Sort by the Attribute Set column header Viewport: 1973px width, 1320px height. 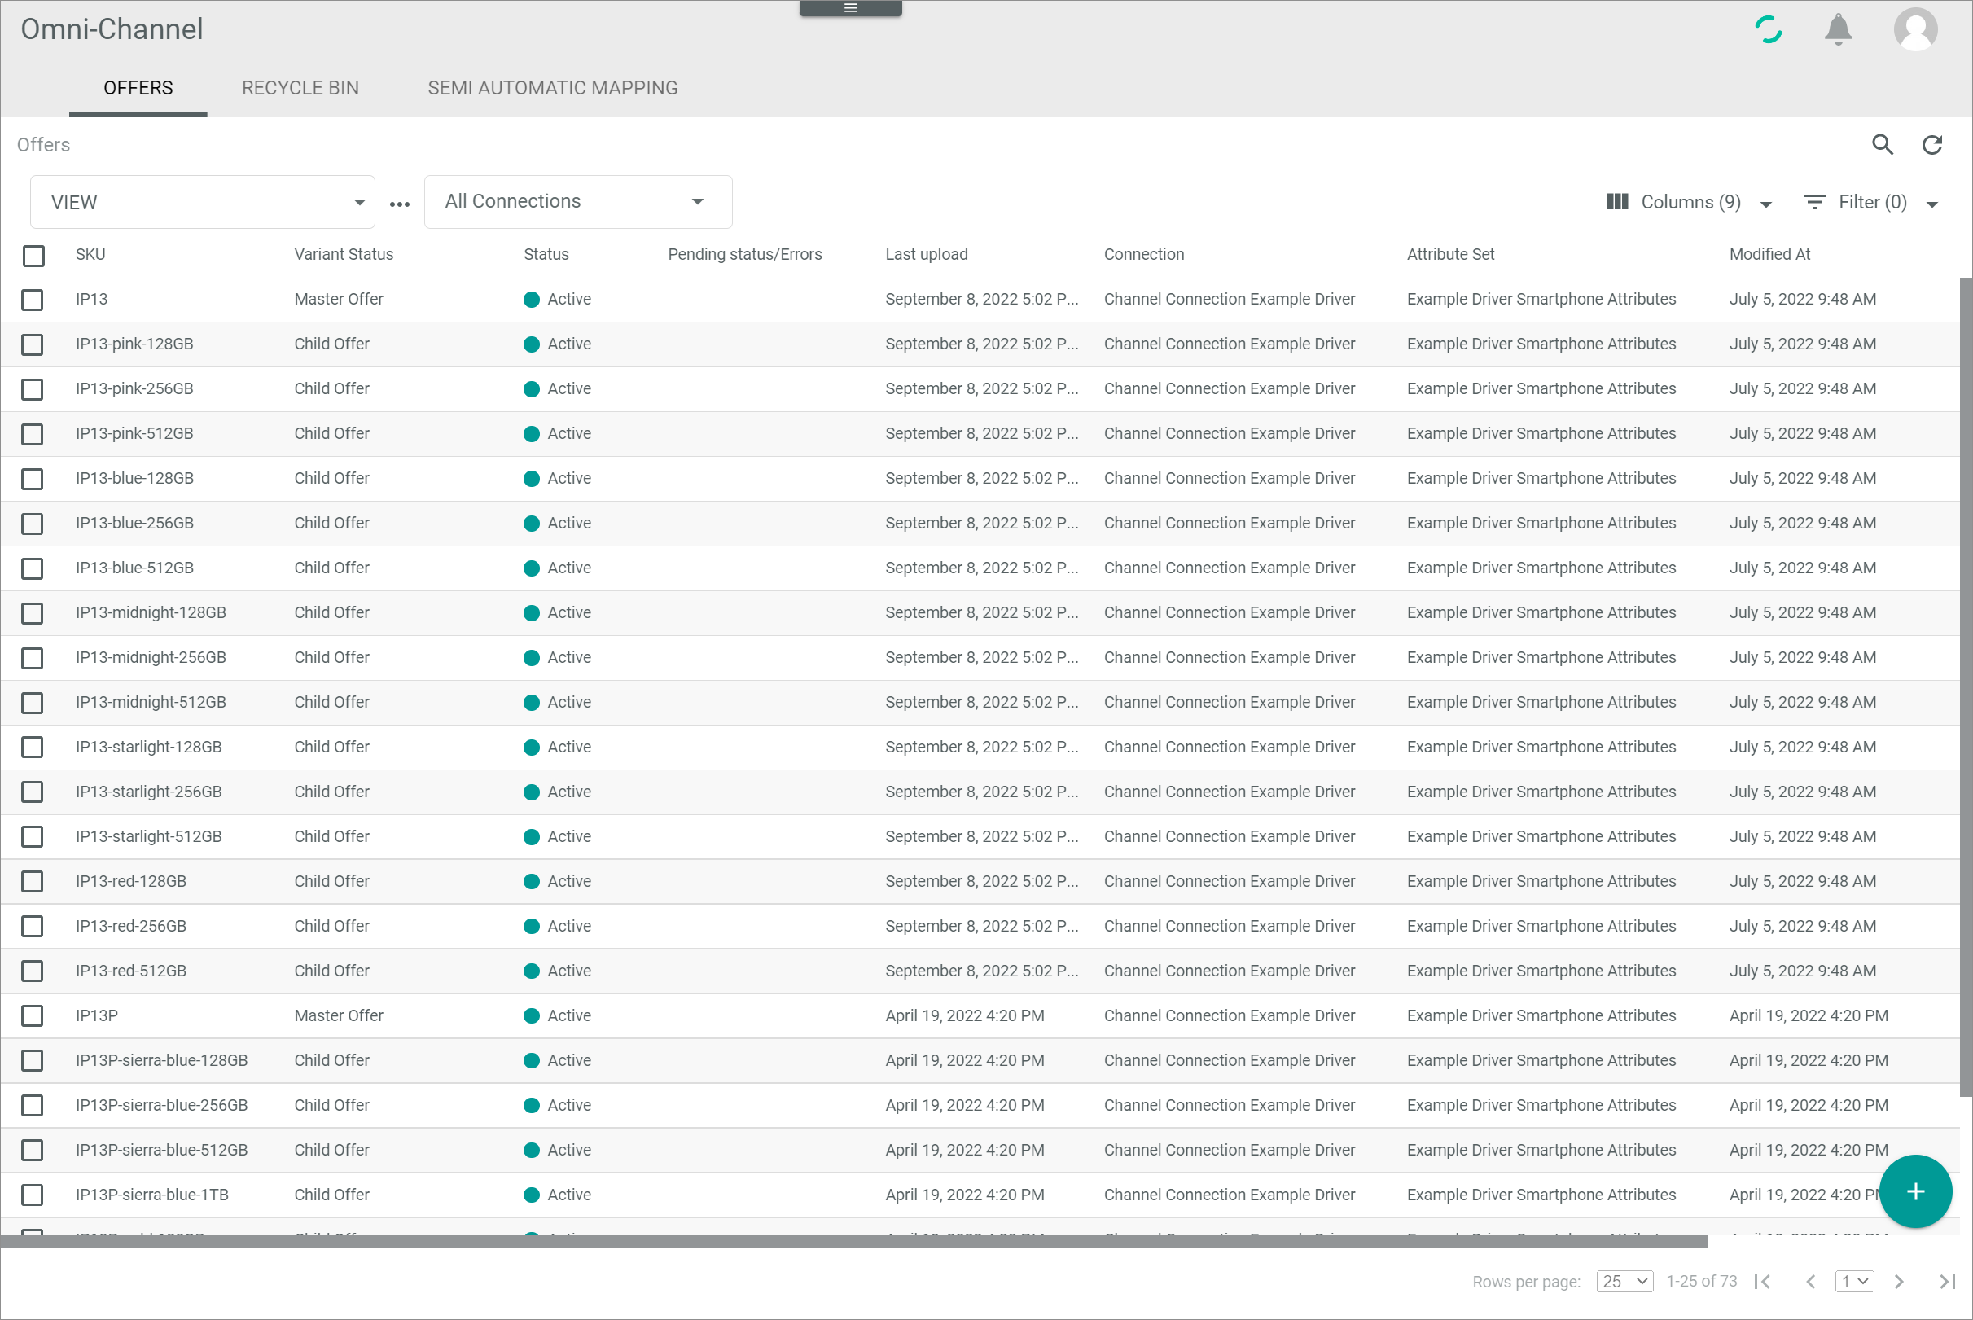1450,254
